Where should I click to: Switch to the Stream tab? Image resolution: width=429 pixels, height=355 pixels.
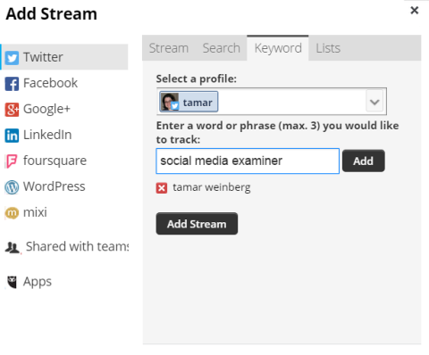point(169,48)
